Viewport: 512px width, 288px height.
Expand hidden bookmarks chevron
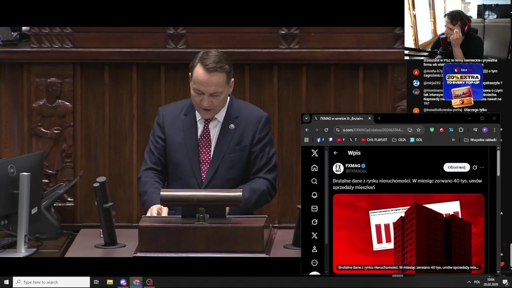coord(453,140)
